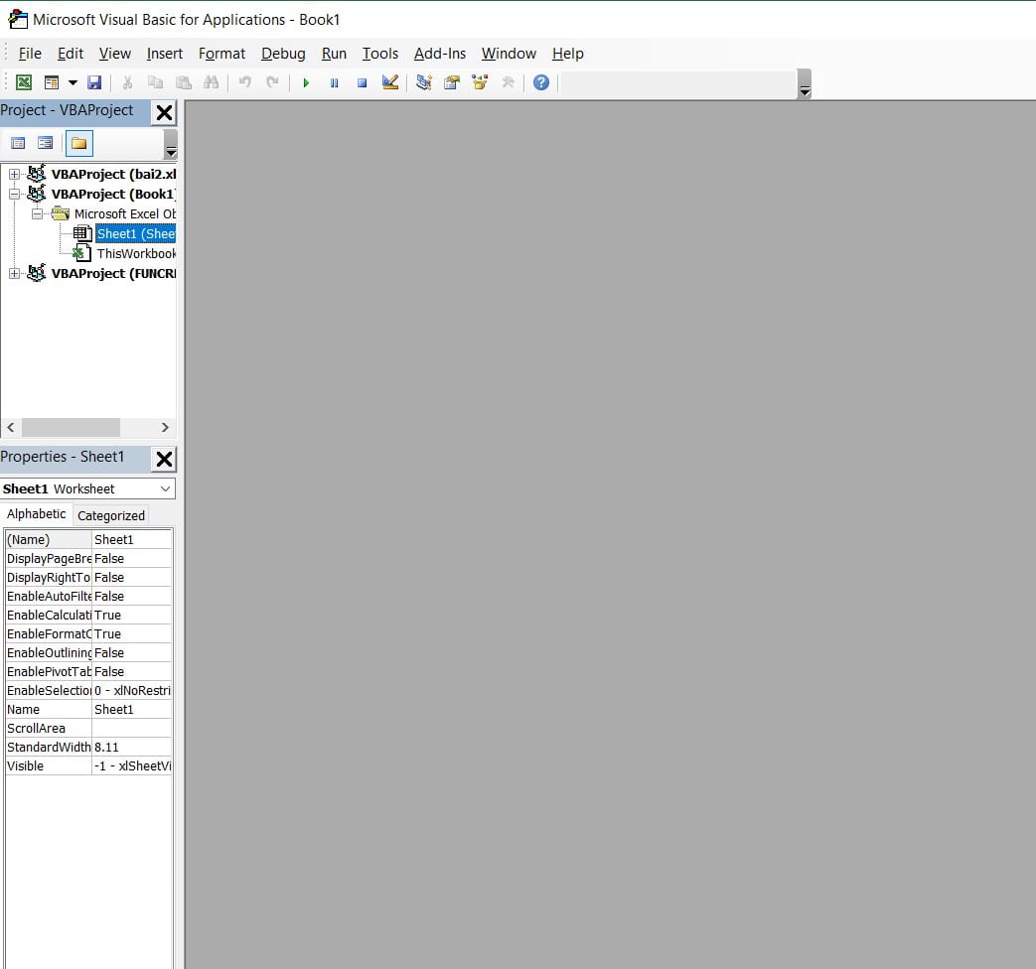Click the Break pause icon

click(x=334, y=82)
